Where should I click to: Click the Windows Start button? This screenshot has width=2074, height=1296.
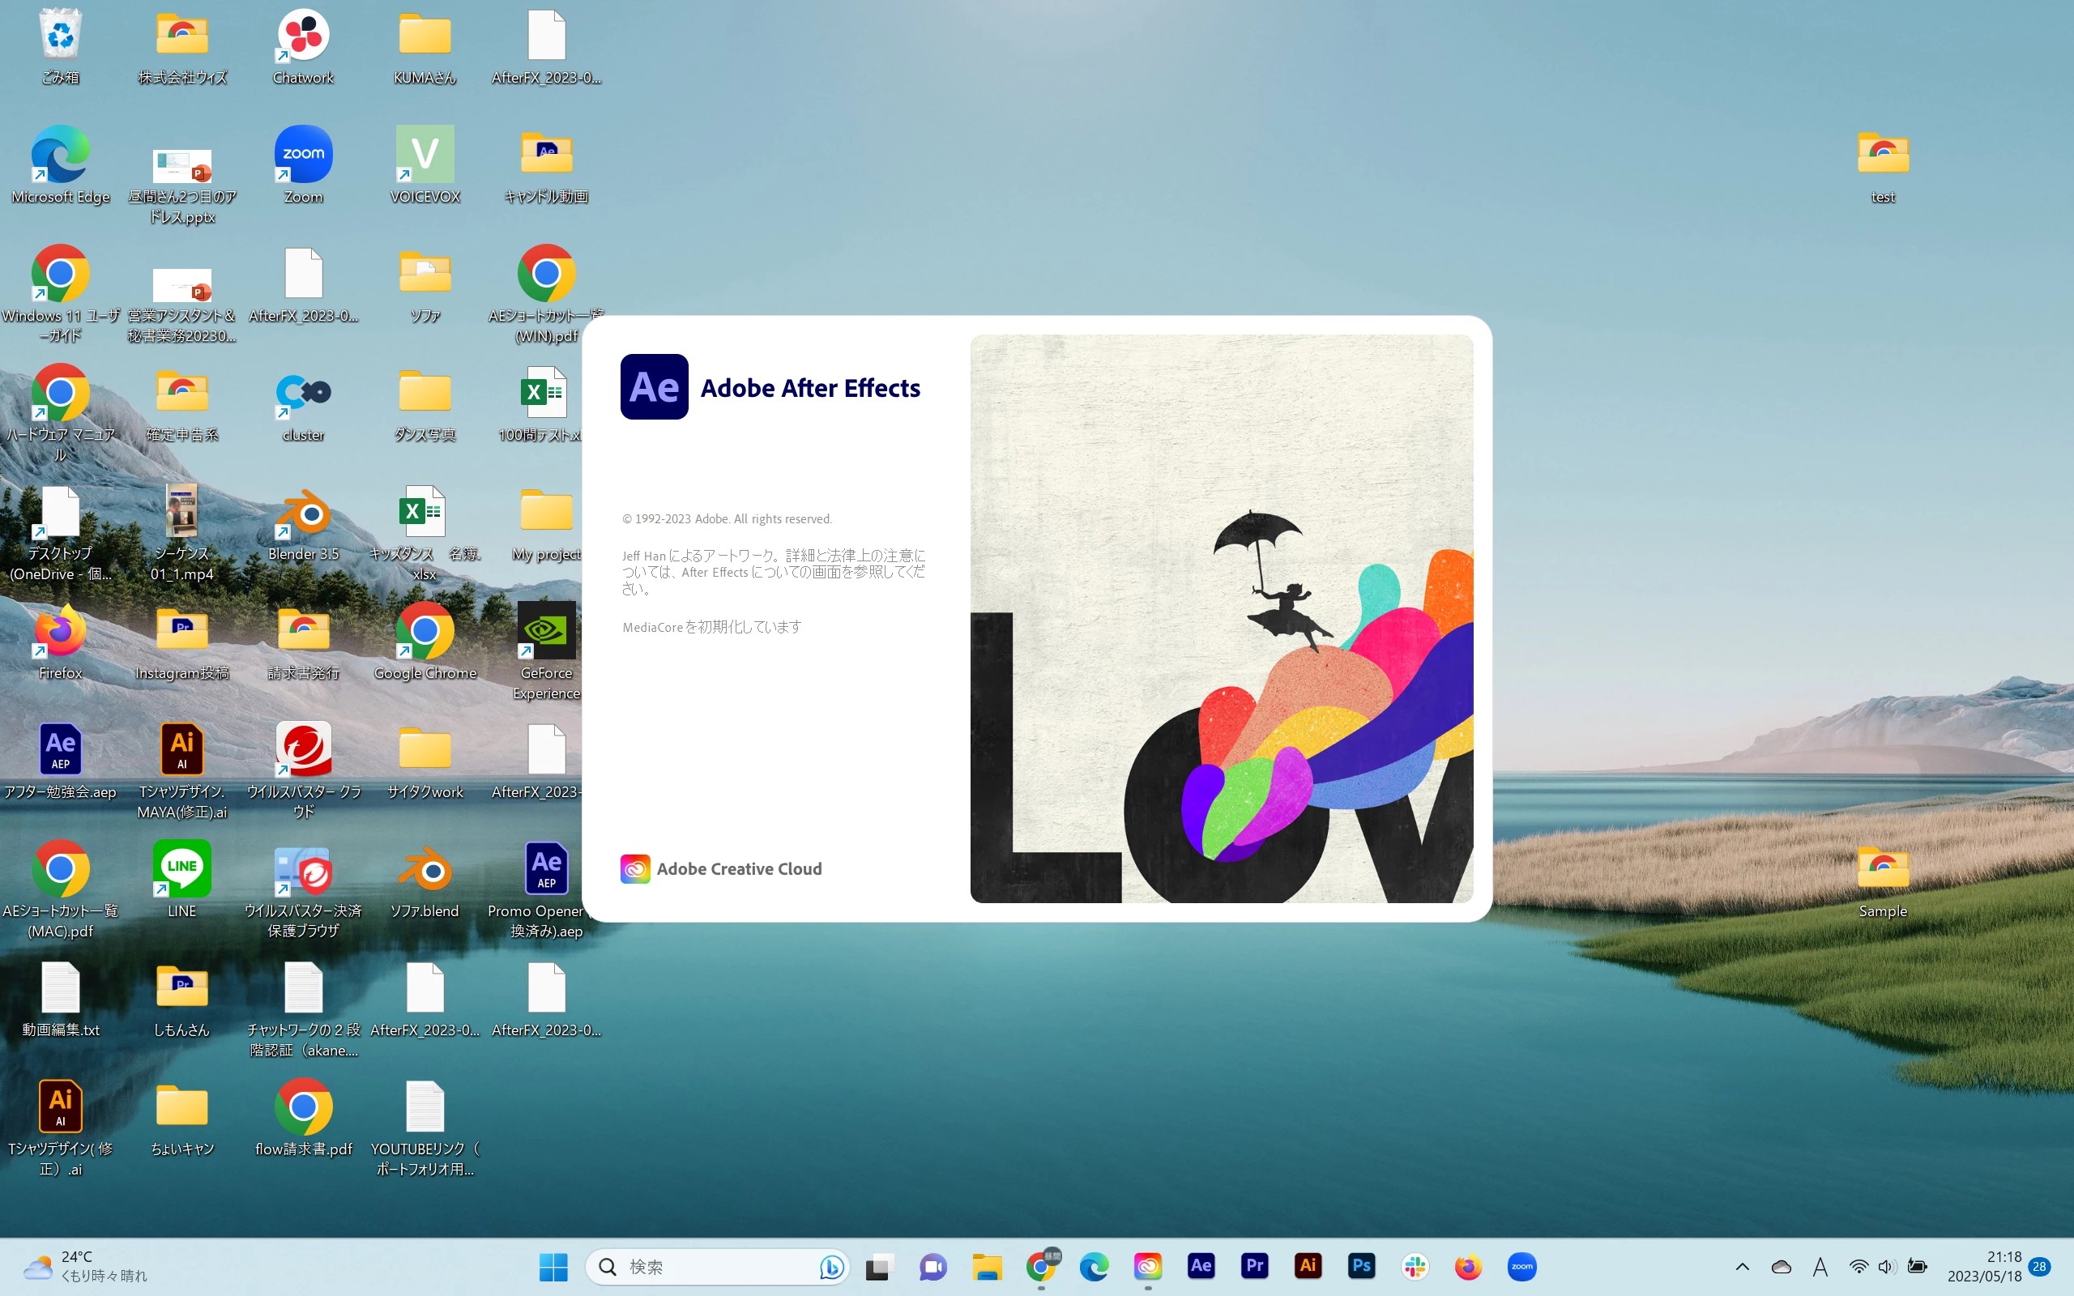click(x=553, y=1266)
